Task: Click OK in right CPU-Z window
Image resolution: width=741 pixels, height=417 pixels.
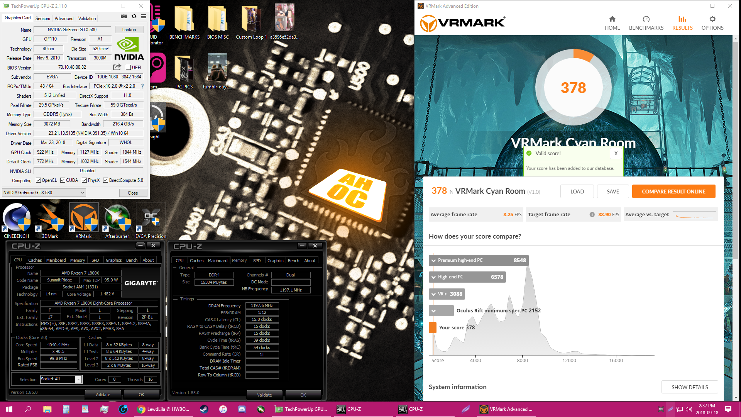Action: (303, 395)
